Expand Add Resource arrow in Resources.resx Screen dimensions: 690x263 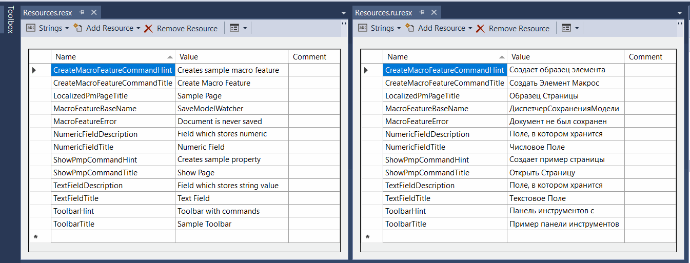(x=138, y=28)
